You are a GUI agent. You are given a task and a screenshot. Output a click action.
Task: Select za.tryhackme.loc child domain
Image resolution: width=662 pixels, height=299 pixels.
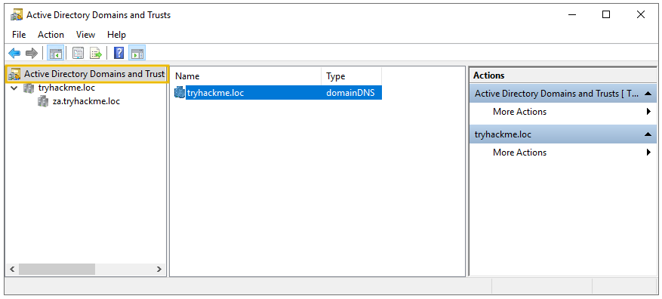pyautogui.click(x=86, y=101)
